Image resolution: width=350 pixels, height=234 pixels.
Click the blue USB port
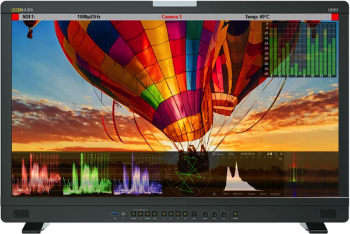coord(115,214)
